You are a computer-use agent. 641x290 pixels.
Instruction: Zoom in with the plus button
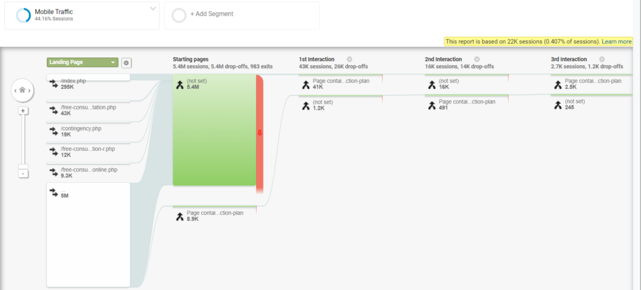click(x=23, y=111)
